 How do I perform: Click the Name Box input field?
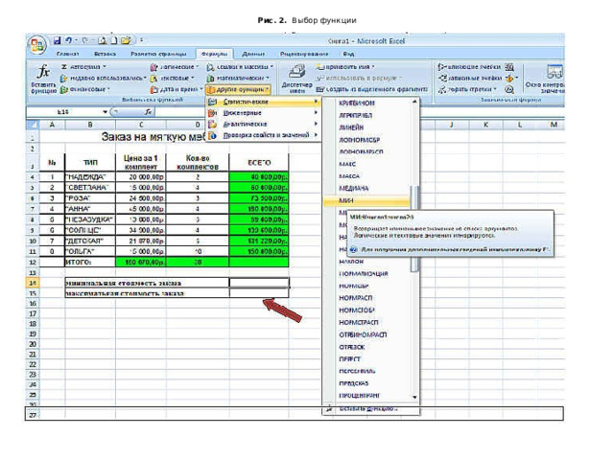tap(64, 112)
